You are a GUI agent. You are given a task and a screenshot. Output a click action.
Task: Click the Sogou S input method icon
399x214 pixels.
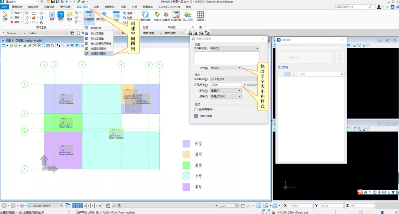coord(360,192)
